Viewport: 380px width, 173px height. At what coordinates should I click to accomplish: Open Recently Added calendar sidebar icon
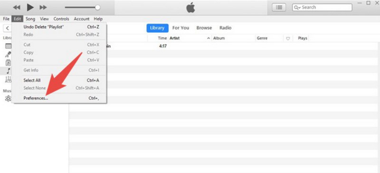pyautogui.click(x=8, y=46)
